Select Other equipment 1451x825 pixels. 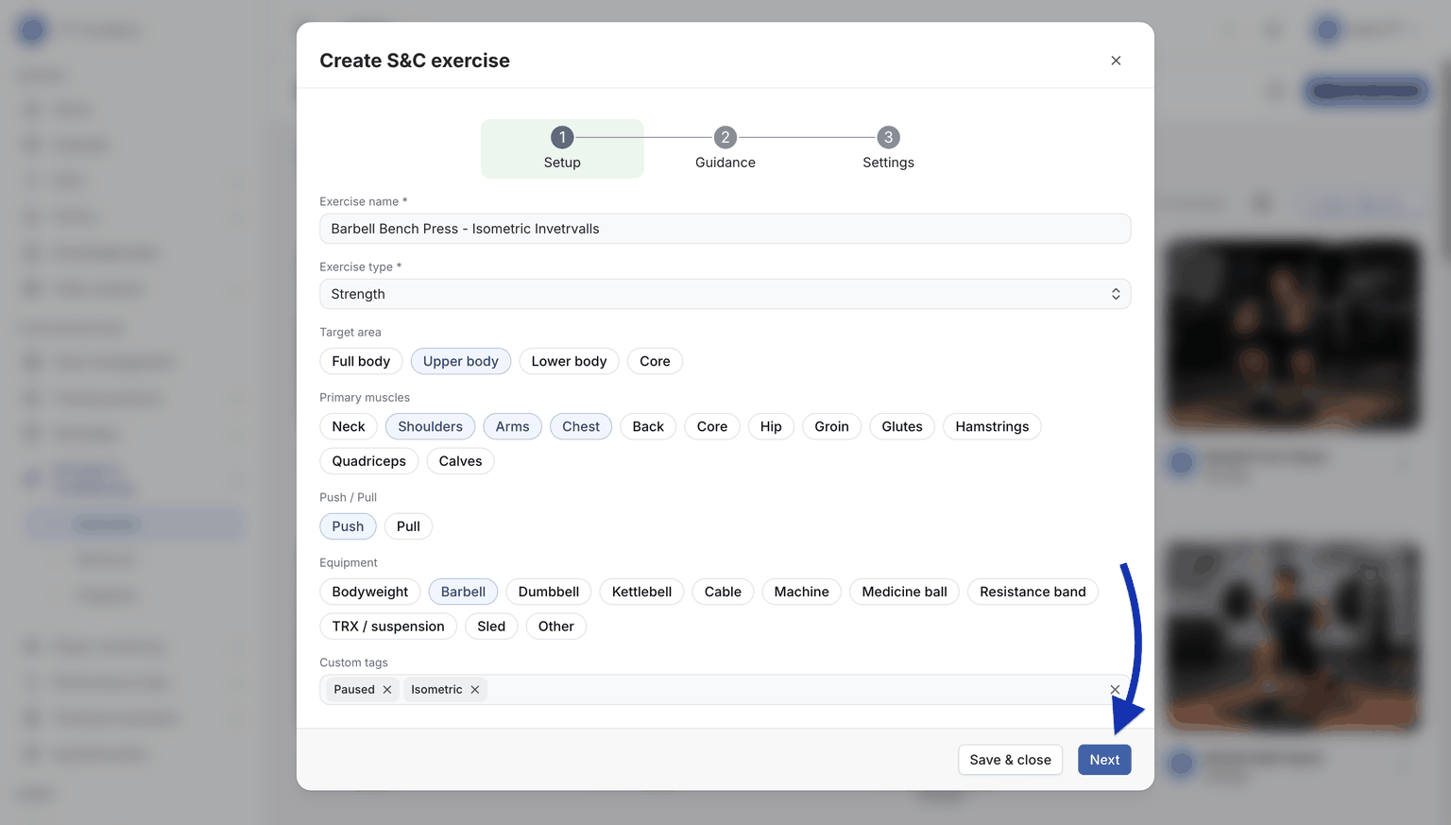click(x=556, y=627)
